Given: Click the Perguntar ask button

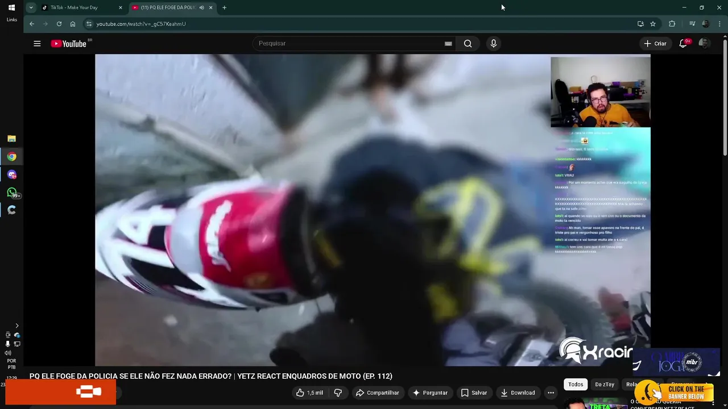Looking at the screenshot, I should point(430,393).
